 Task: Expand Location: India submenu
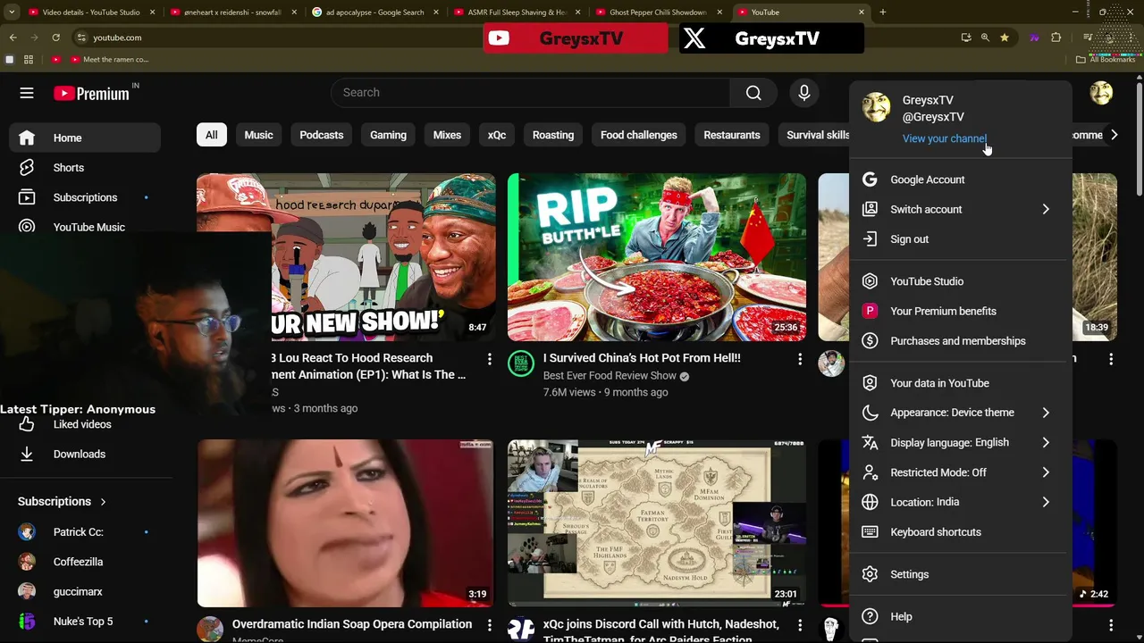tap(960, 502)
